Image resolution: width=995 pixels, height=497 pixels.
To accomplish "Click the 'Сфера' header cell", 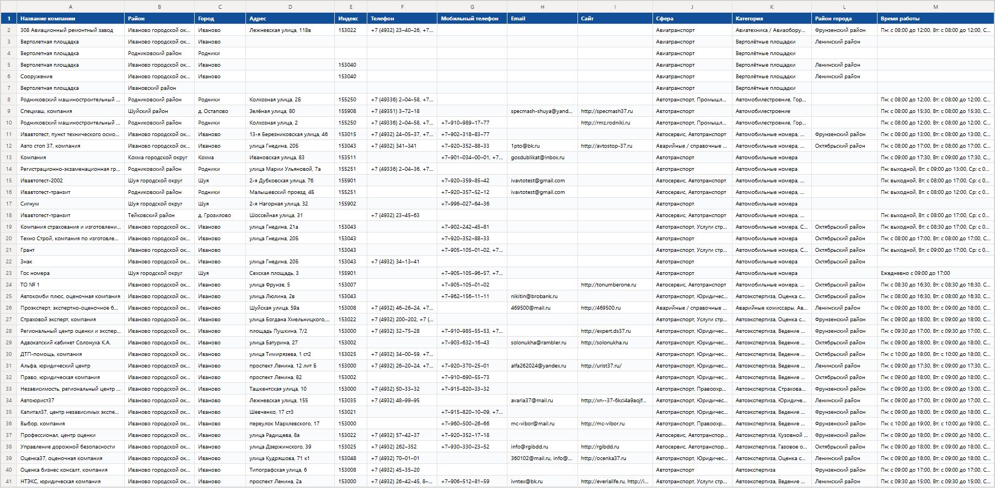I will [x=692, y=19].
